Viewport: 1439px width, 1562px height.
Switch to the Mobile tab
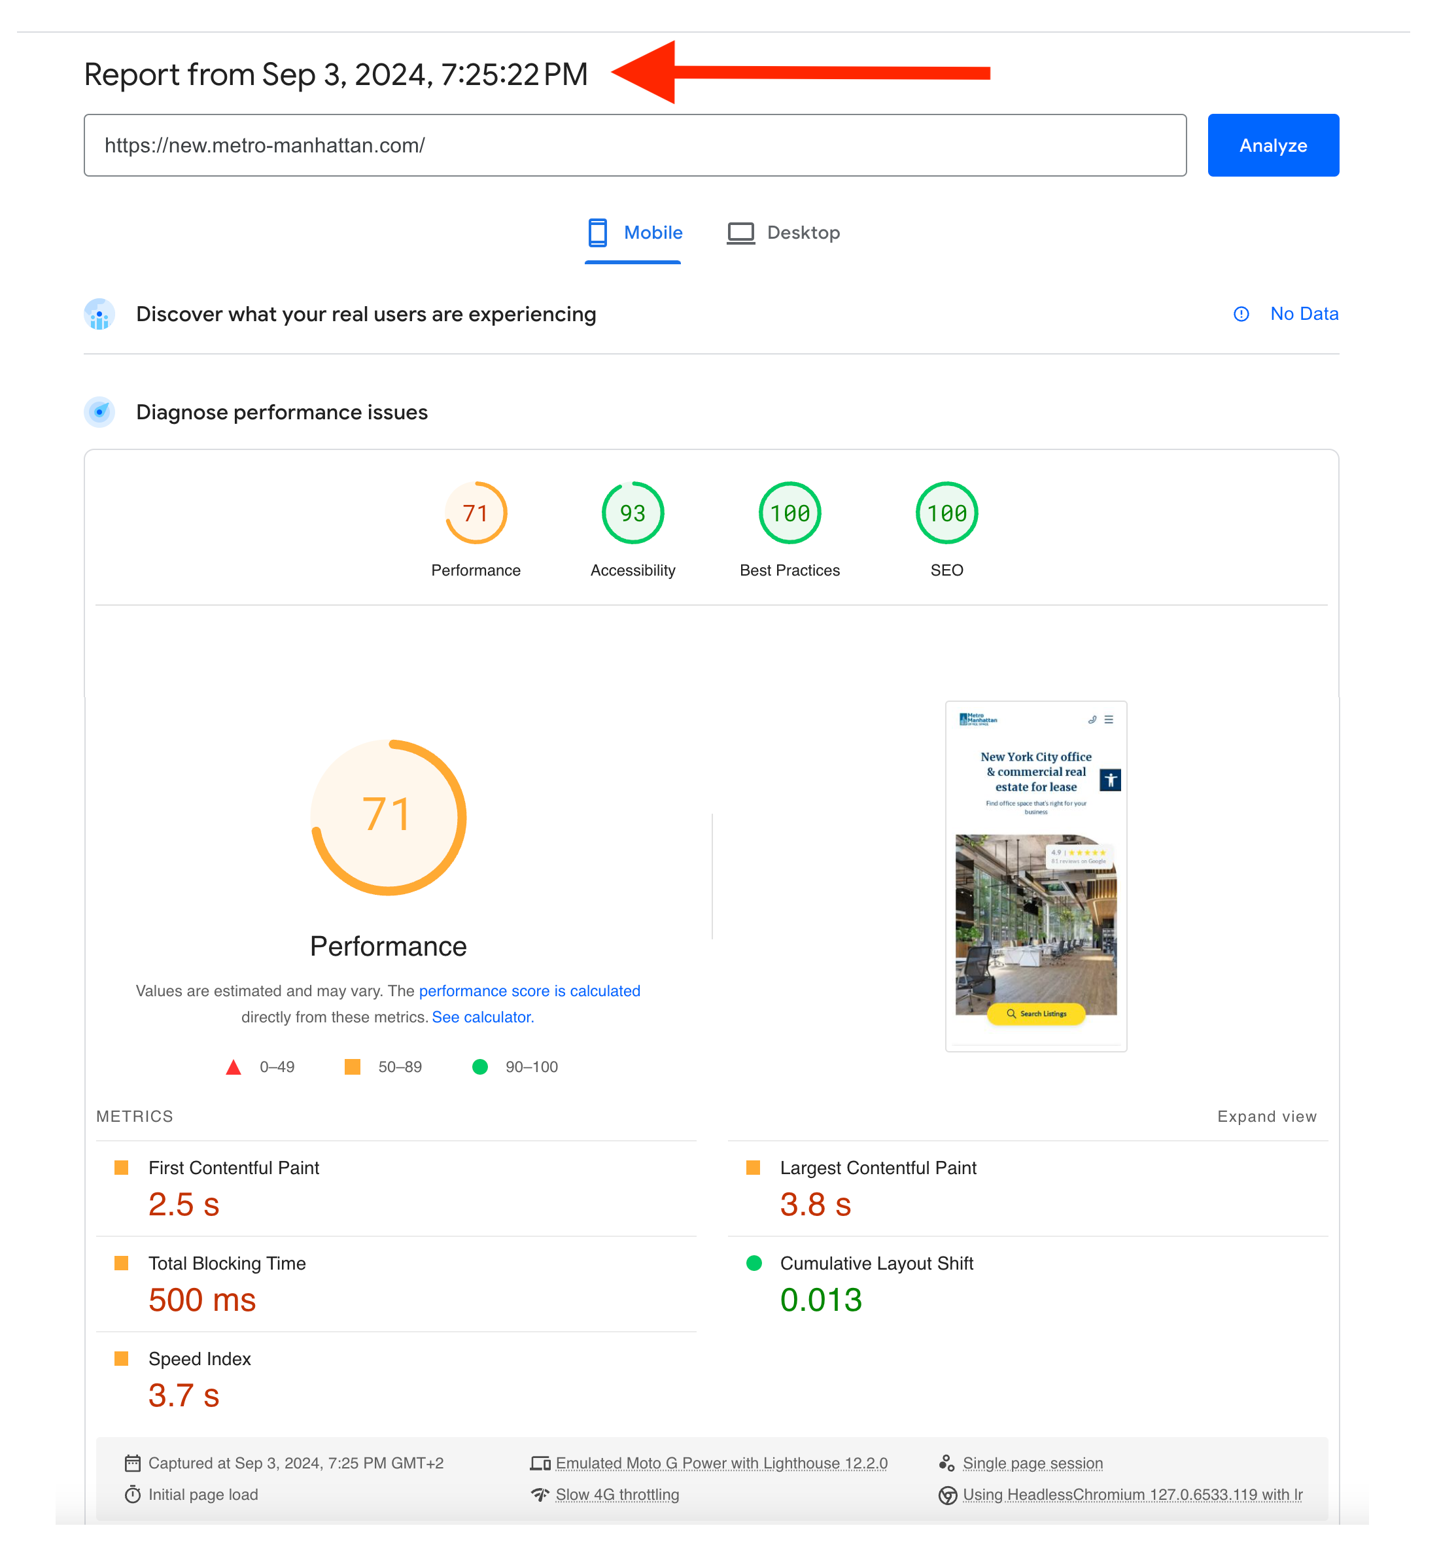(x=634, y=233)
